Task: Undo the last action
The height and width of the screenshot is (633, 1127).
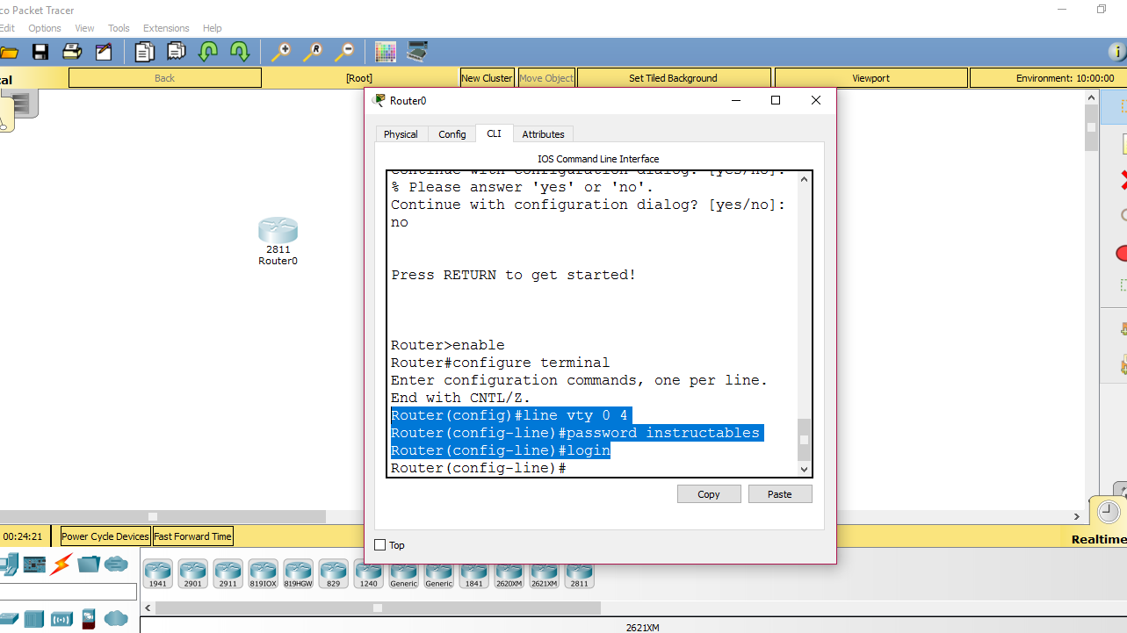Action: (x=208, y=51)
